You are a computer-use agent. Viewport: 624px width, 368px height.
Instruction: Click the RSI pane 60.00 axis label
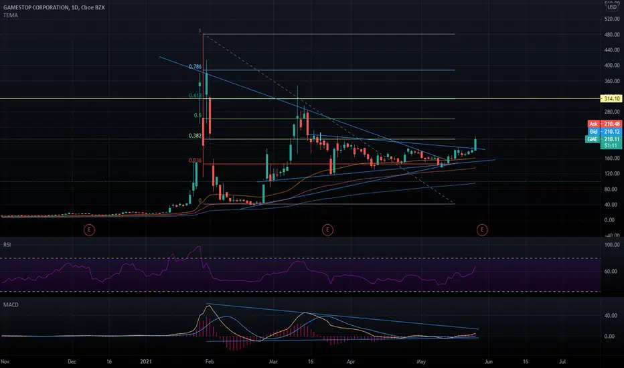(x=611, y=272)
